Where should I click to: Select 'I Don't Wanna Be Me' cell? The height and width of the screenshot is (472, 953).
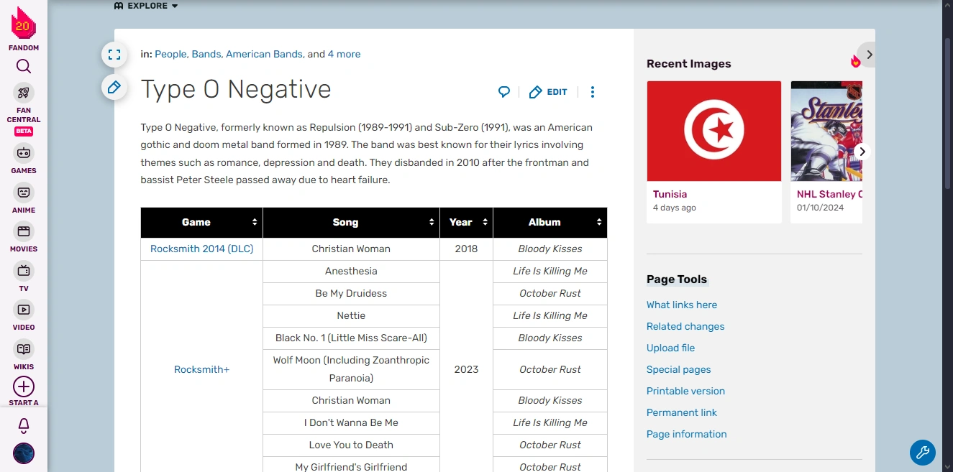click(x=352, y=422)
